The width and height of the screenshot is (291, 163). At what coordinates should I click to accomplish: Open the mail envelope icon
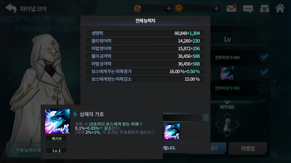pyautogui.click(x=231, y=8)
